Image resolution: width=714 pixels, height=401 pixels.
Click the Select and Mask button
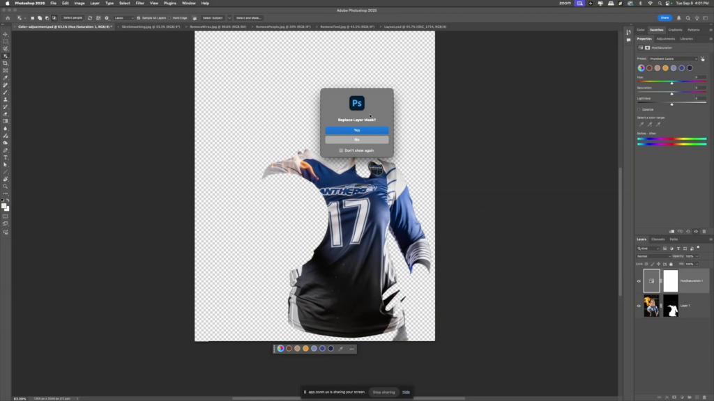click(x=248, y=17)
